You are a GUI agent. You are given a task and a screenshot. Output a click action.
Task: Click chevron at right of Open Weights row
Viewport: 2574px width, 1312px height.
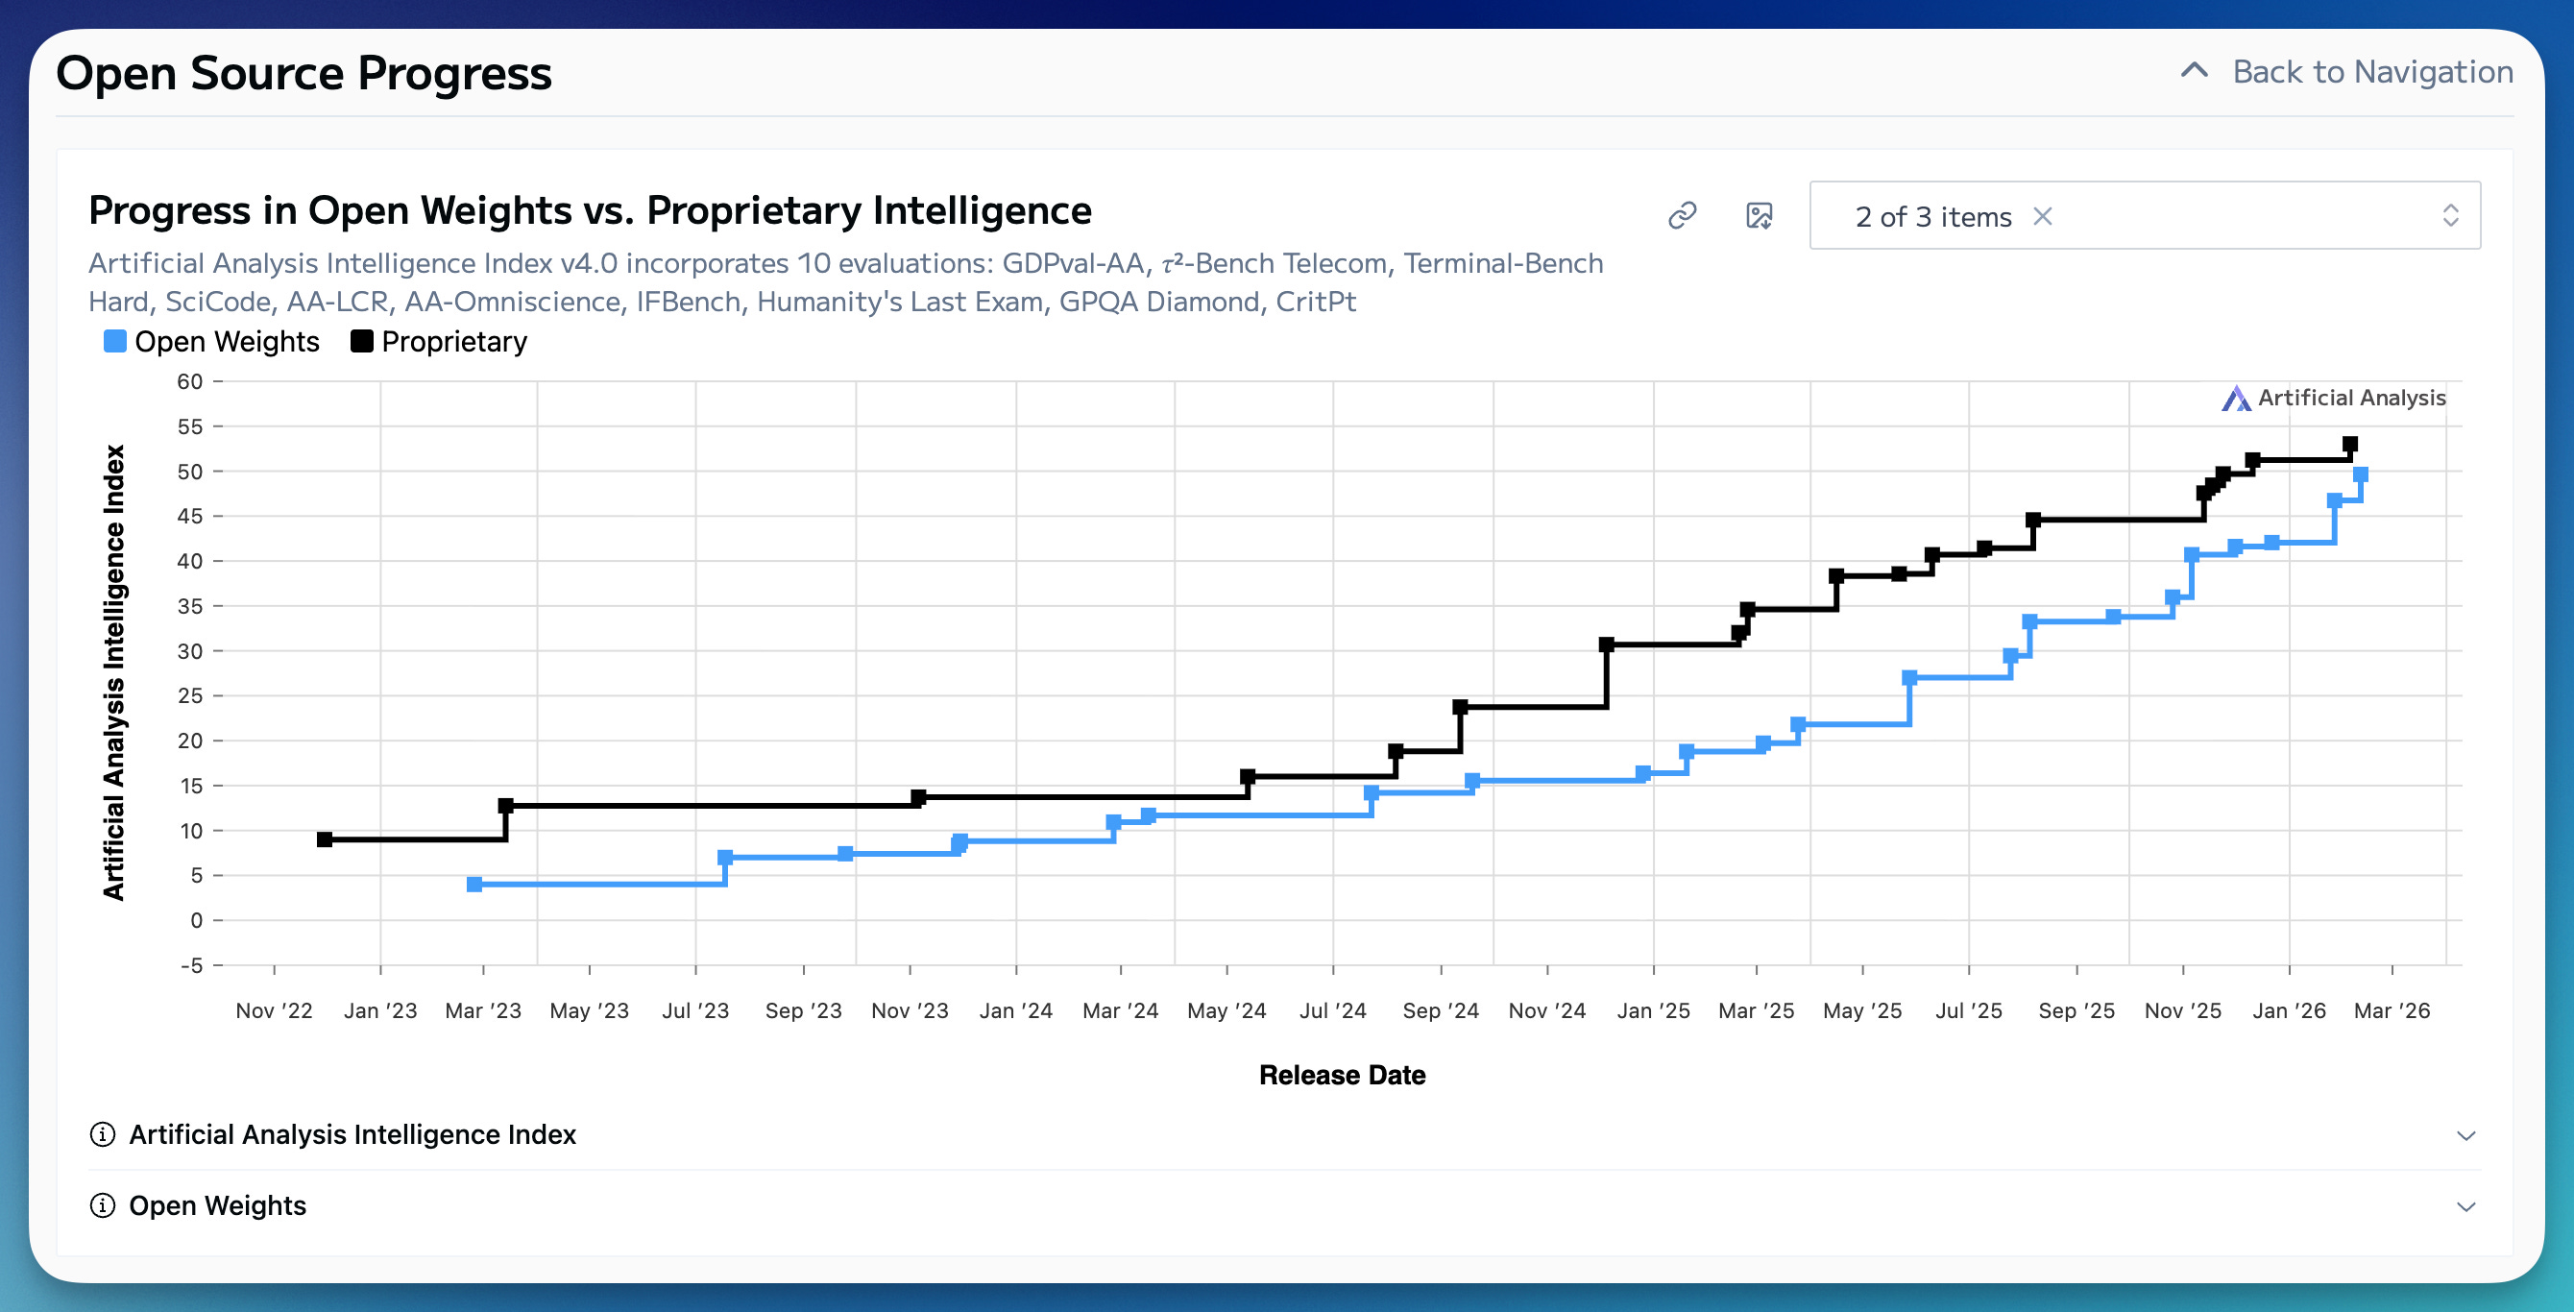[2466, 1206]
